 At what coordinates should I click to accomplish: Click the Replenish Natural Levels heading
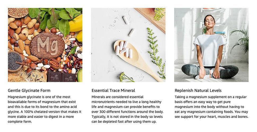coord(198,91)
